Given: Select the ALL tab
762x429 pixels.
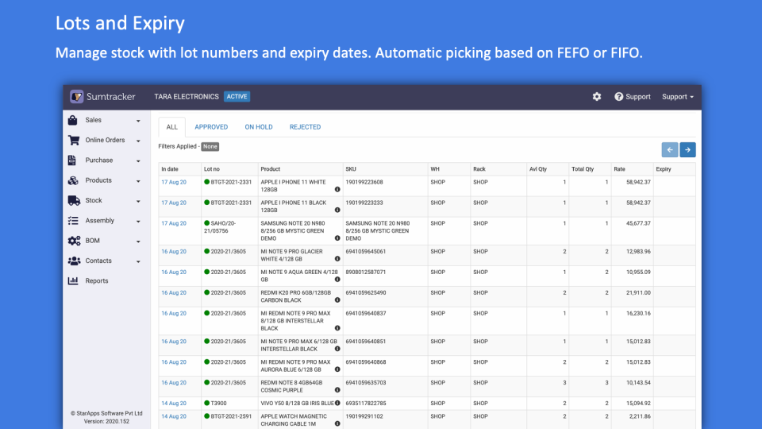Looking at the screenshot, I should pyautogui.click(x=172, y=127).
